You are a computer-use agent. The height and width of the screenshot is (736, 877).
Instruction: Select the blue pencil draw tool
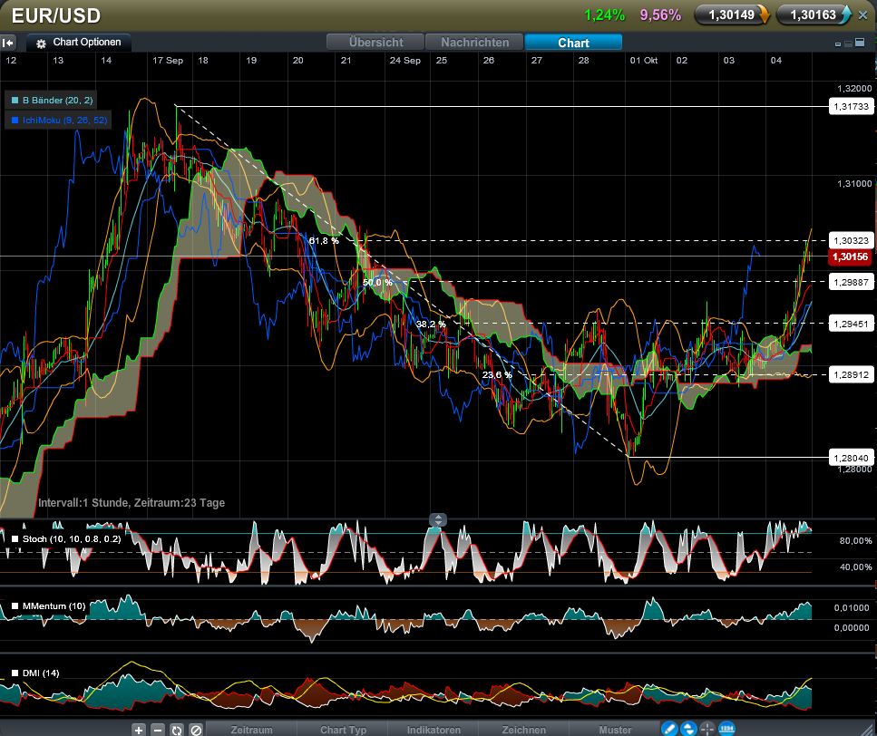(x=669, y=729)
